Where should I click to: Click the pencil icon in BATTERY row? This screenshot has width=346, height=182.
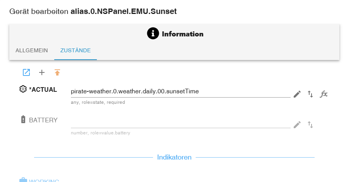(x=297, y=124)
